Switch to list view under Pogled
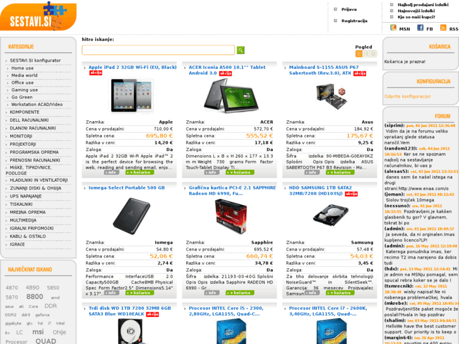This screenshot has width=459, height=344. click(x=366, y=54)
